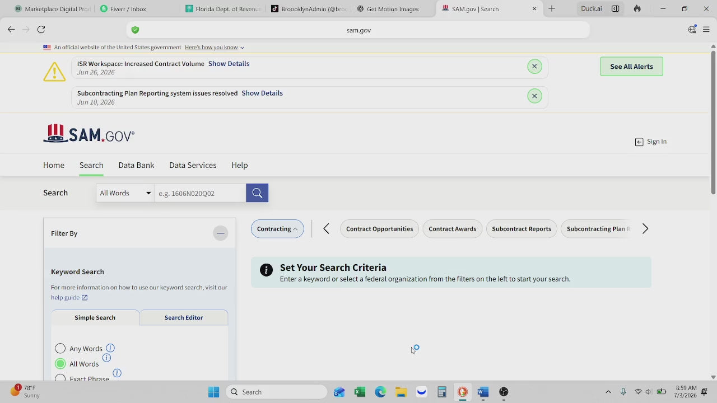Dismiss the Subcontracting Plan Reporting alert
Viewport: 717px width, 403px height.
534,96
